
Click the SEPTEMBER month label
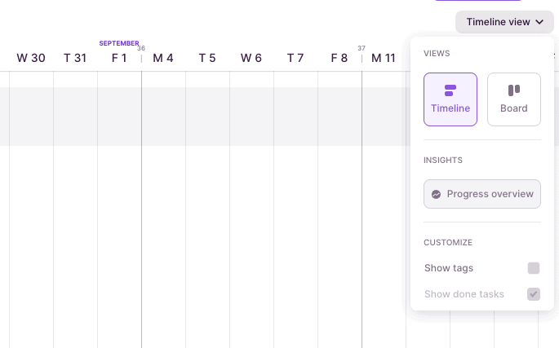[119, 43]
